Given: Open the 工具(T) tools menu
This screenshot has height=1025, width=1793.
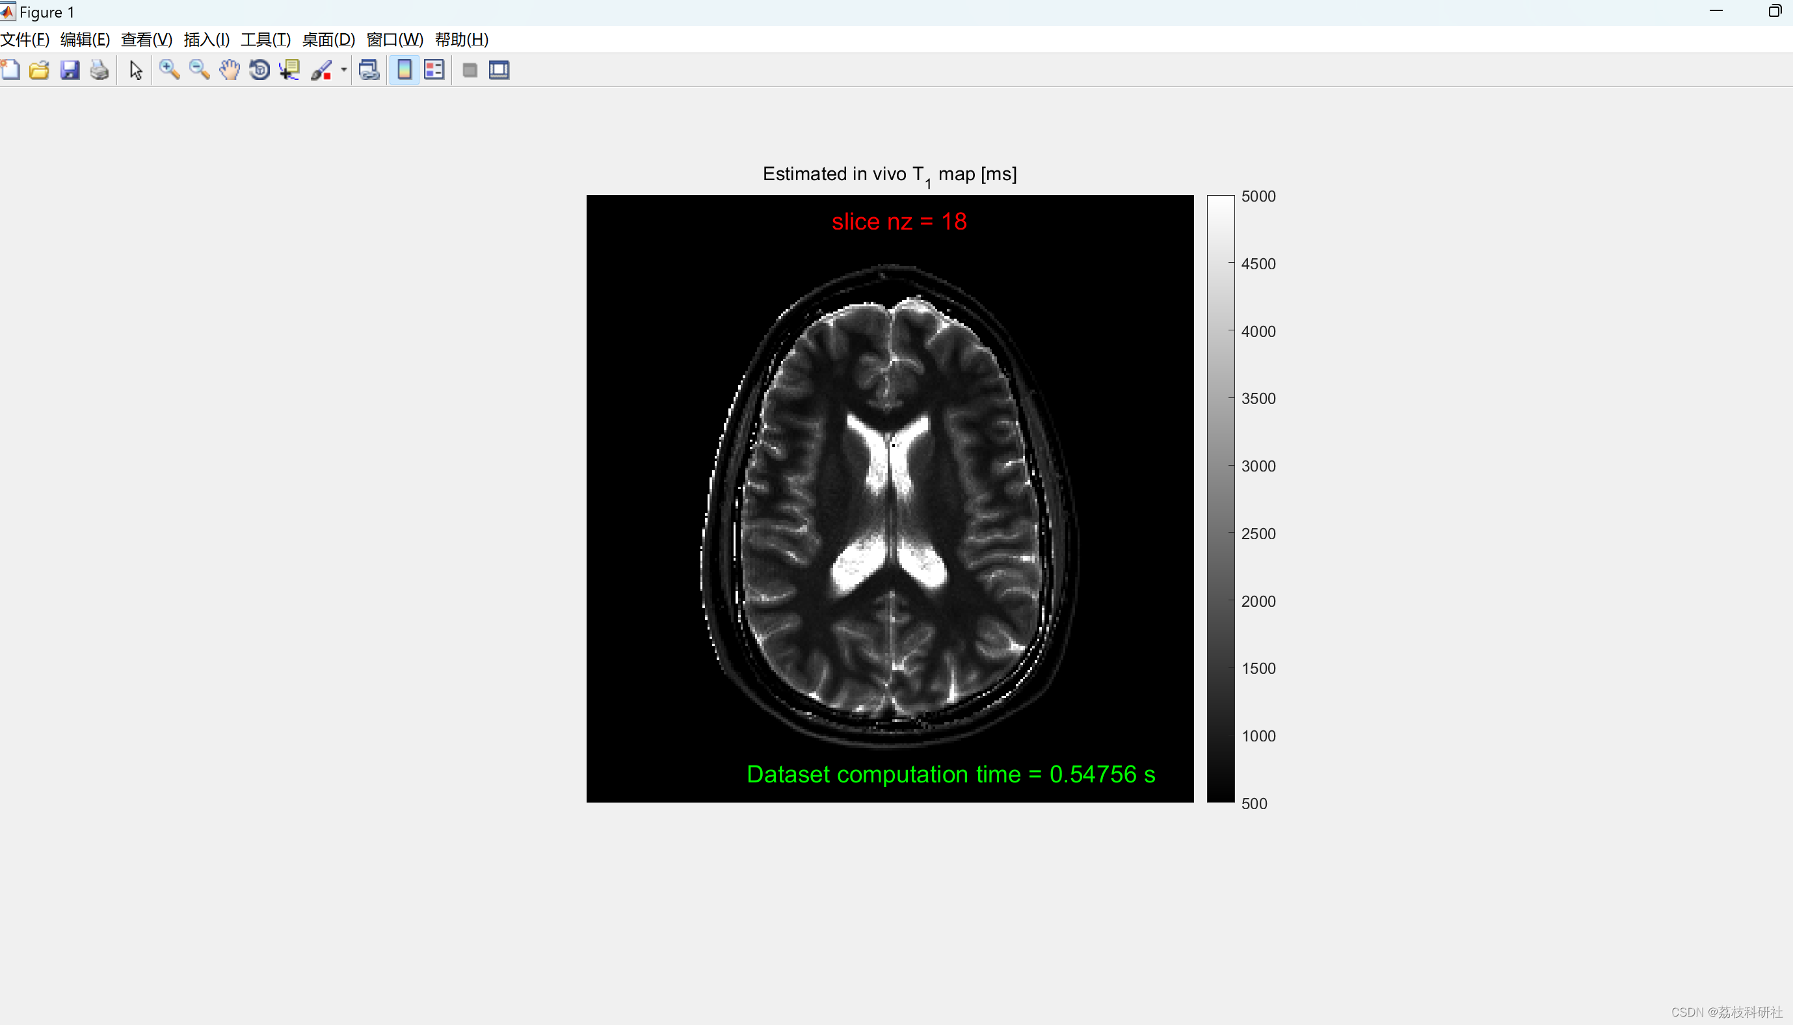Looking at the screenshot, I should pos(265,40).
